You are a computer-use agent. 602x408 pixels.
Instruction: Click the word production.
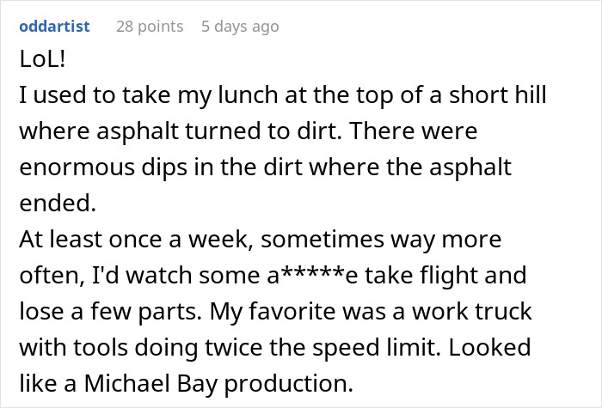click(288, 384)
